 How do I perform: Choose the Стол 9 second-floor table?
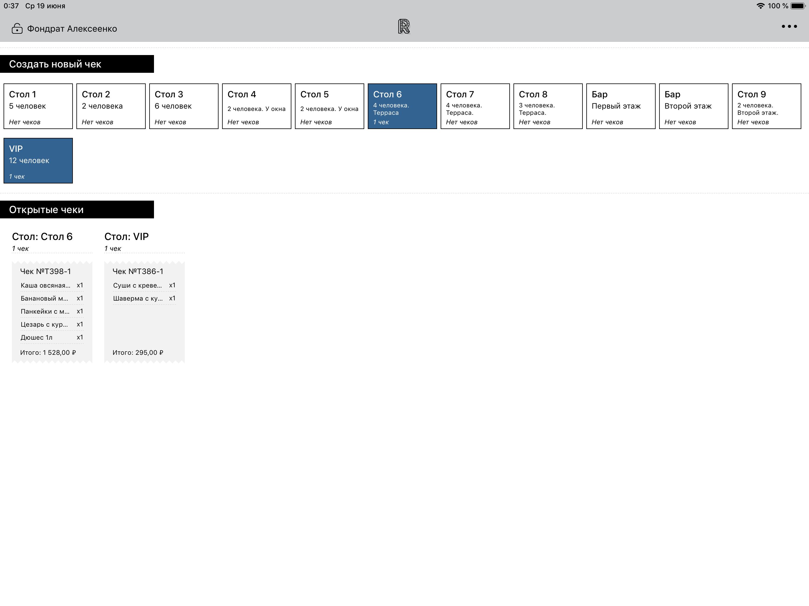point(766,106)
